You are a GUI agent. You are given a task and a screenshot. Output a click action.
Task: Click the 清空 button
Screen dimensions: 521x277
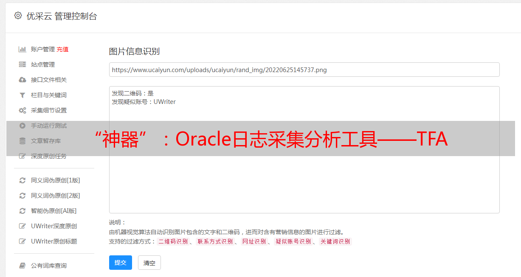point(149,263)
